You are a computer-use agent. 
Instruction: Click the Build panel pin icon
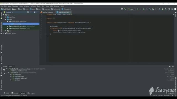pyautogui.click(x=4, y=73)
